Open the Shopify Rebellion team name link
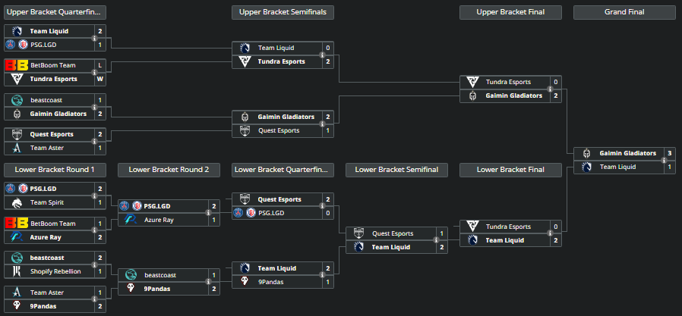This screenshot has height=316, width=682. [x=55, y=271]
